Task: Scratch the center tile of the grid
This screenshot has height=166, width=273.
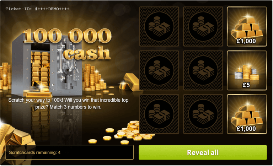Action: pyautogui.click(x=203, y=70)
